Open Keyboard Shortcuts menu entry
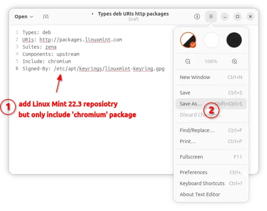 coord(211,183)
